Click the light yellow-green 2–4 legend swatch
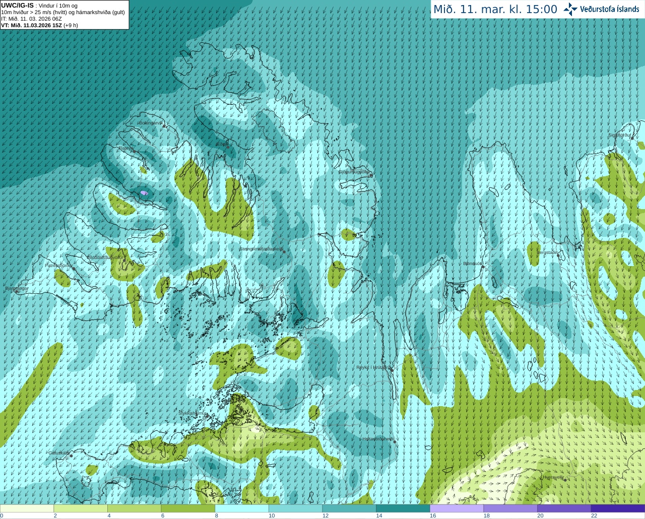Viewport: 645px width, 519px height. [x=81, y=508]
